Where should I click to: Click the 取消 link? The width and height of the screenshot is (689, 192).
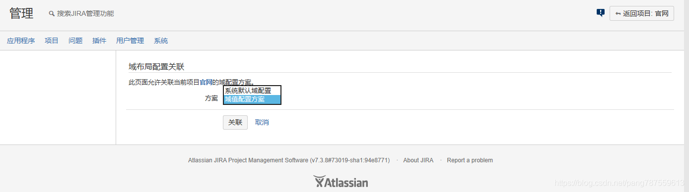(x=262, y=122)
